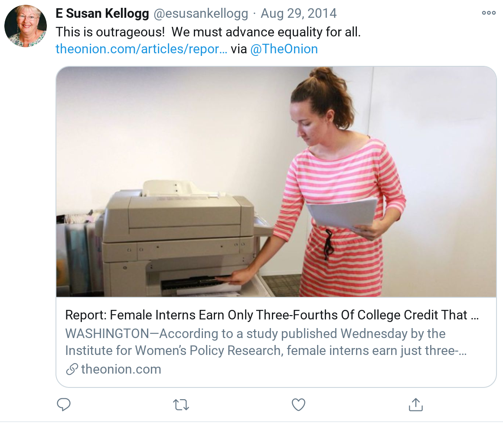Click the stack of papers she holds
Image resolution: width=503 pixels, height=423 pixels.
(343, 212)
